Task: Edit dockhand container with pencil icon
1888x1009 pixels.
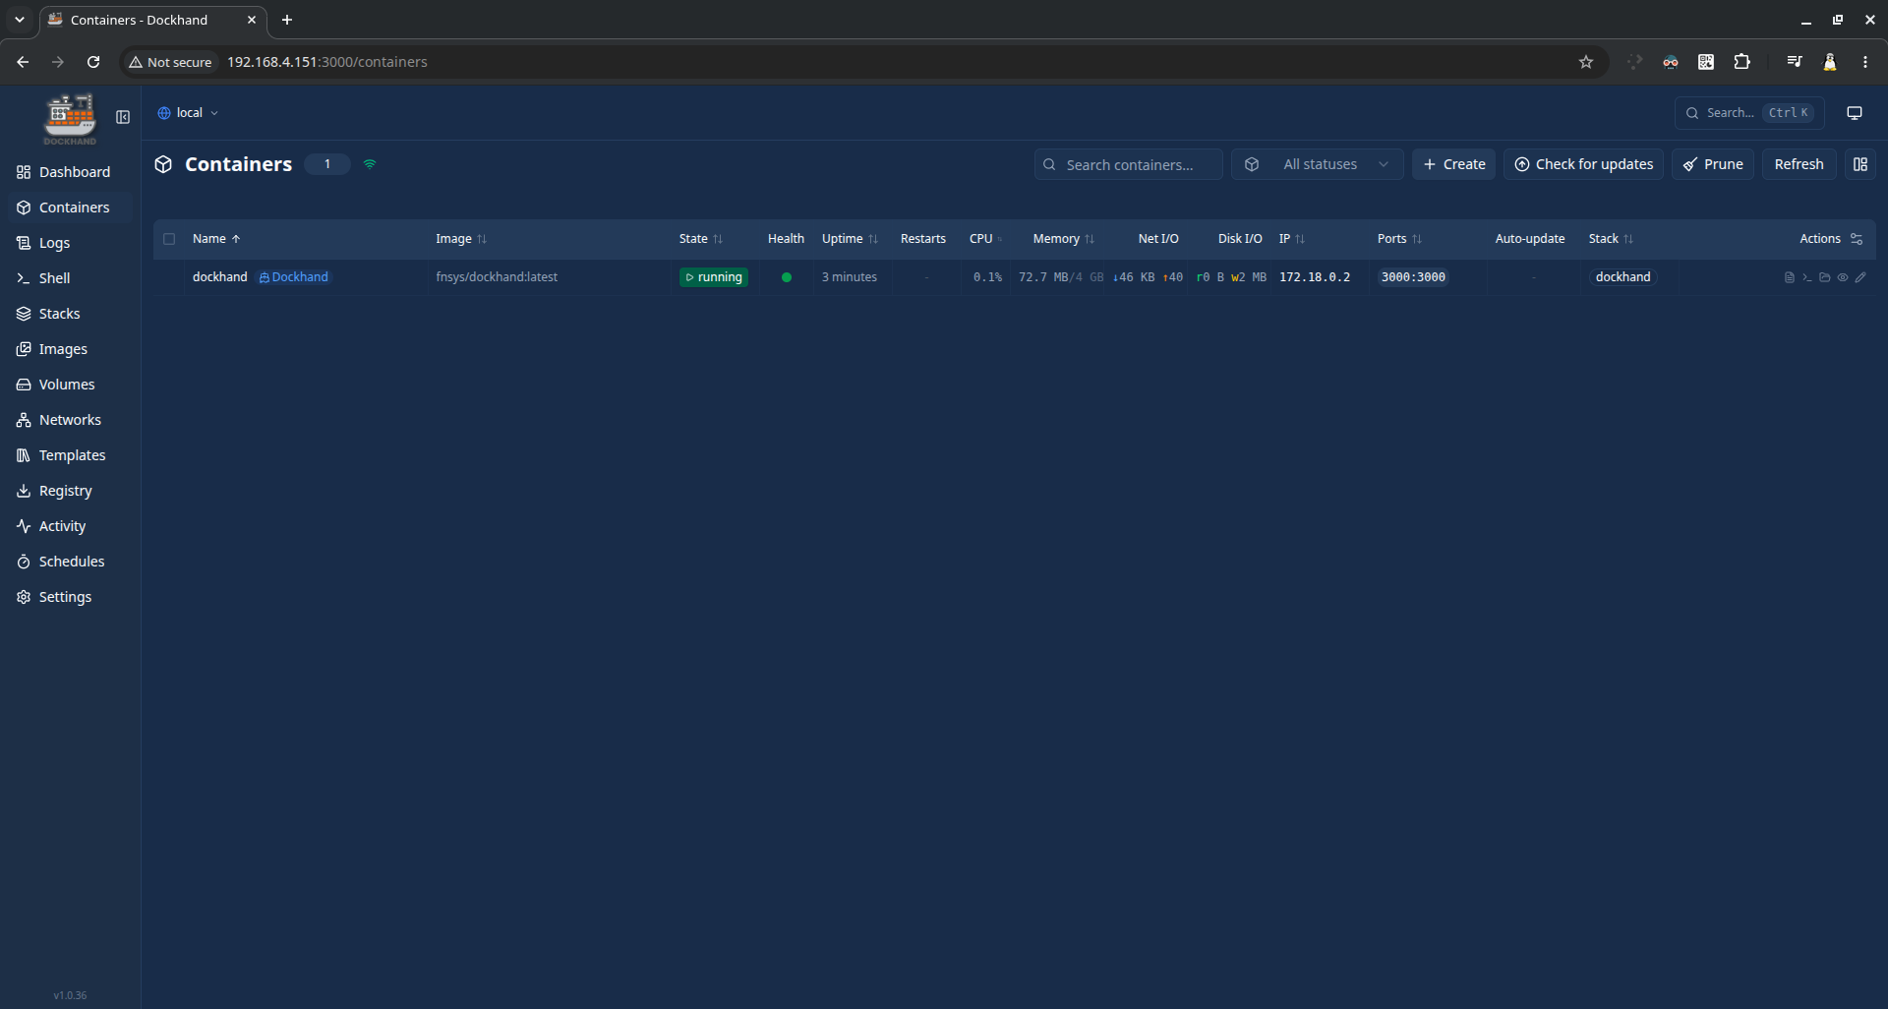Action: (1860, 277)
